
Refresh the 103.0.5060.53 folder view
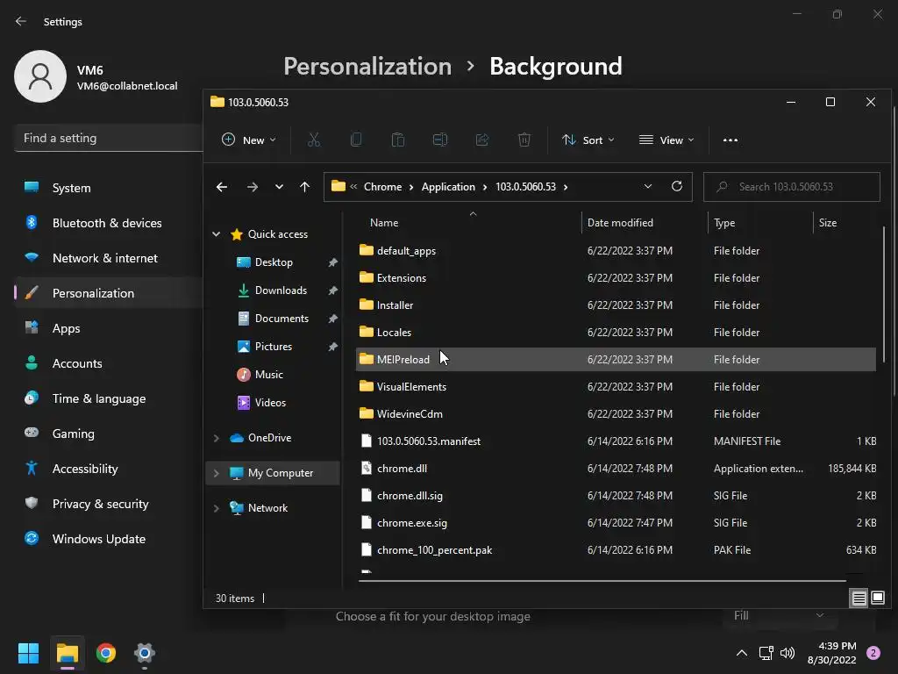677,186
